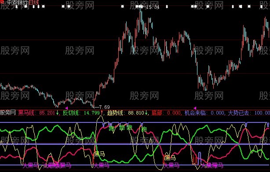270x172 pixels.
Task: Click the 平安银行 stock name title
Action: [18, 2]
